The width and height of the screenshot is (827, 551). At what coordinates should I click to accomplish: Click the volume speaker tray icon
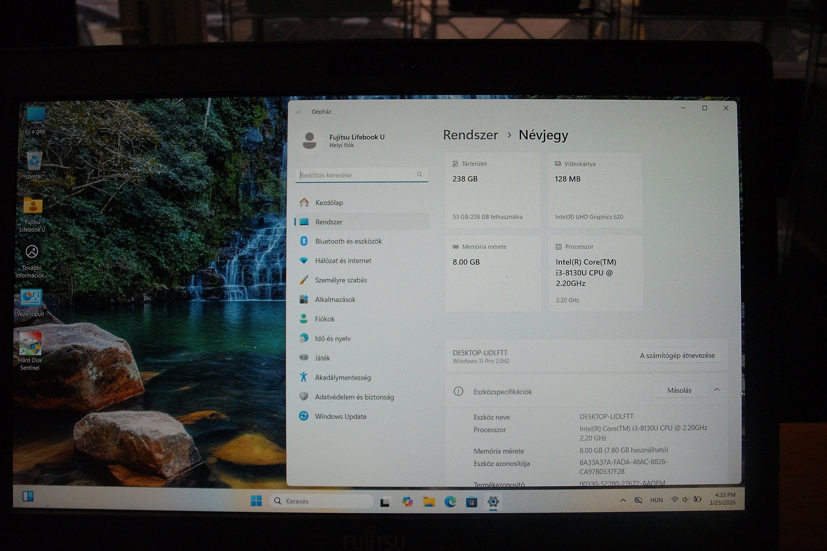click(685, 500)
